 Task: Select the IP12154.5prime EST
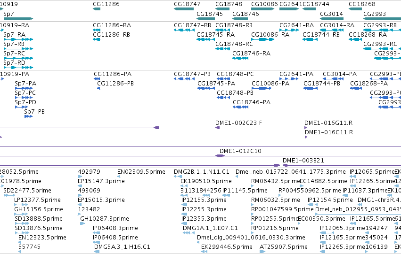click(x=330, y=200)
